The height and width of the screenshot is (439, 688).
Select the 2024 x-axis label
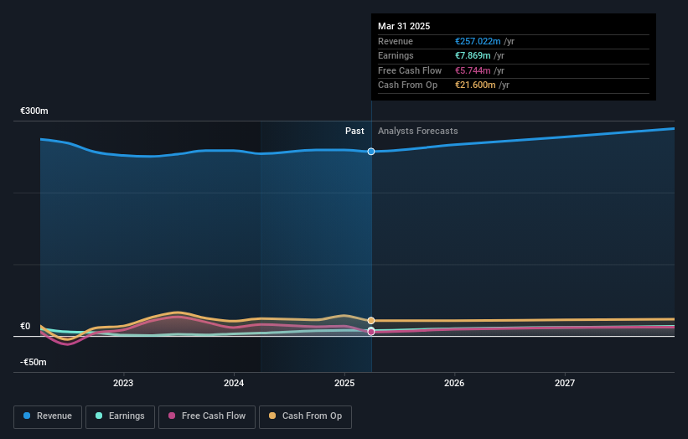click(234, 383)
